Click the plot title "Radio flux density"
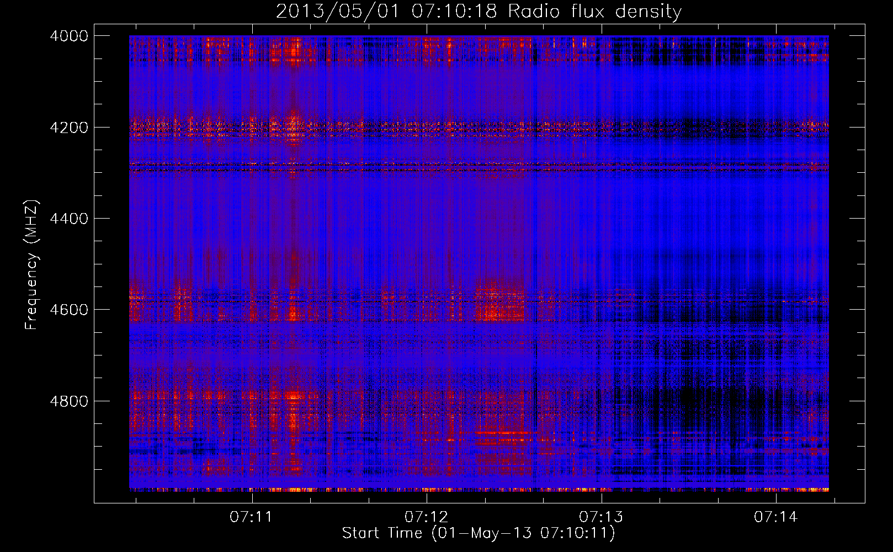Image resolution: width=893 pixels, height=552 pixels. (595, 12)
